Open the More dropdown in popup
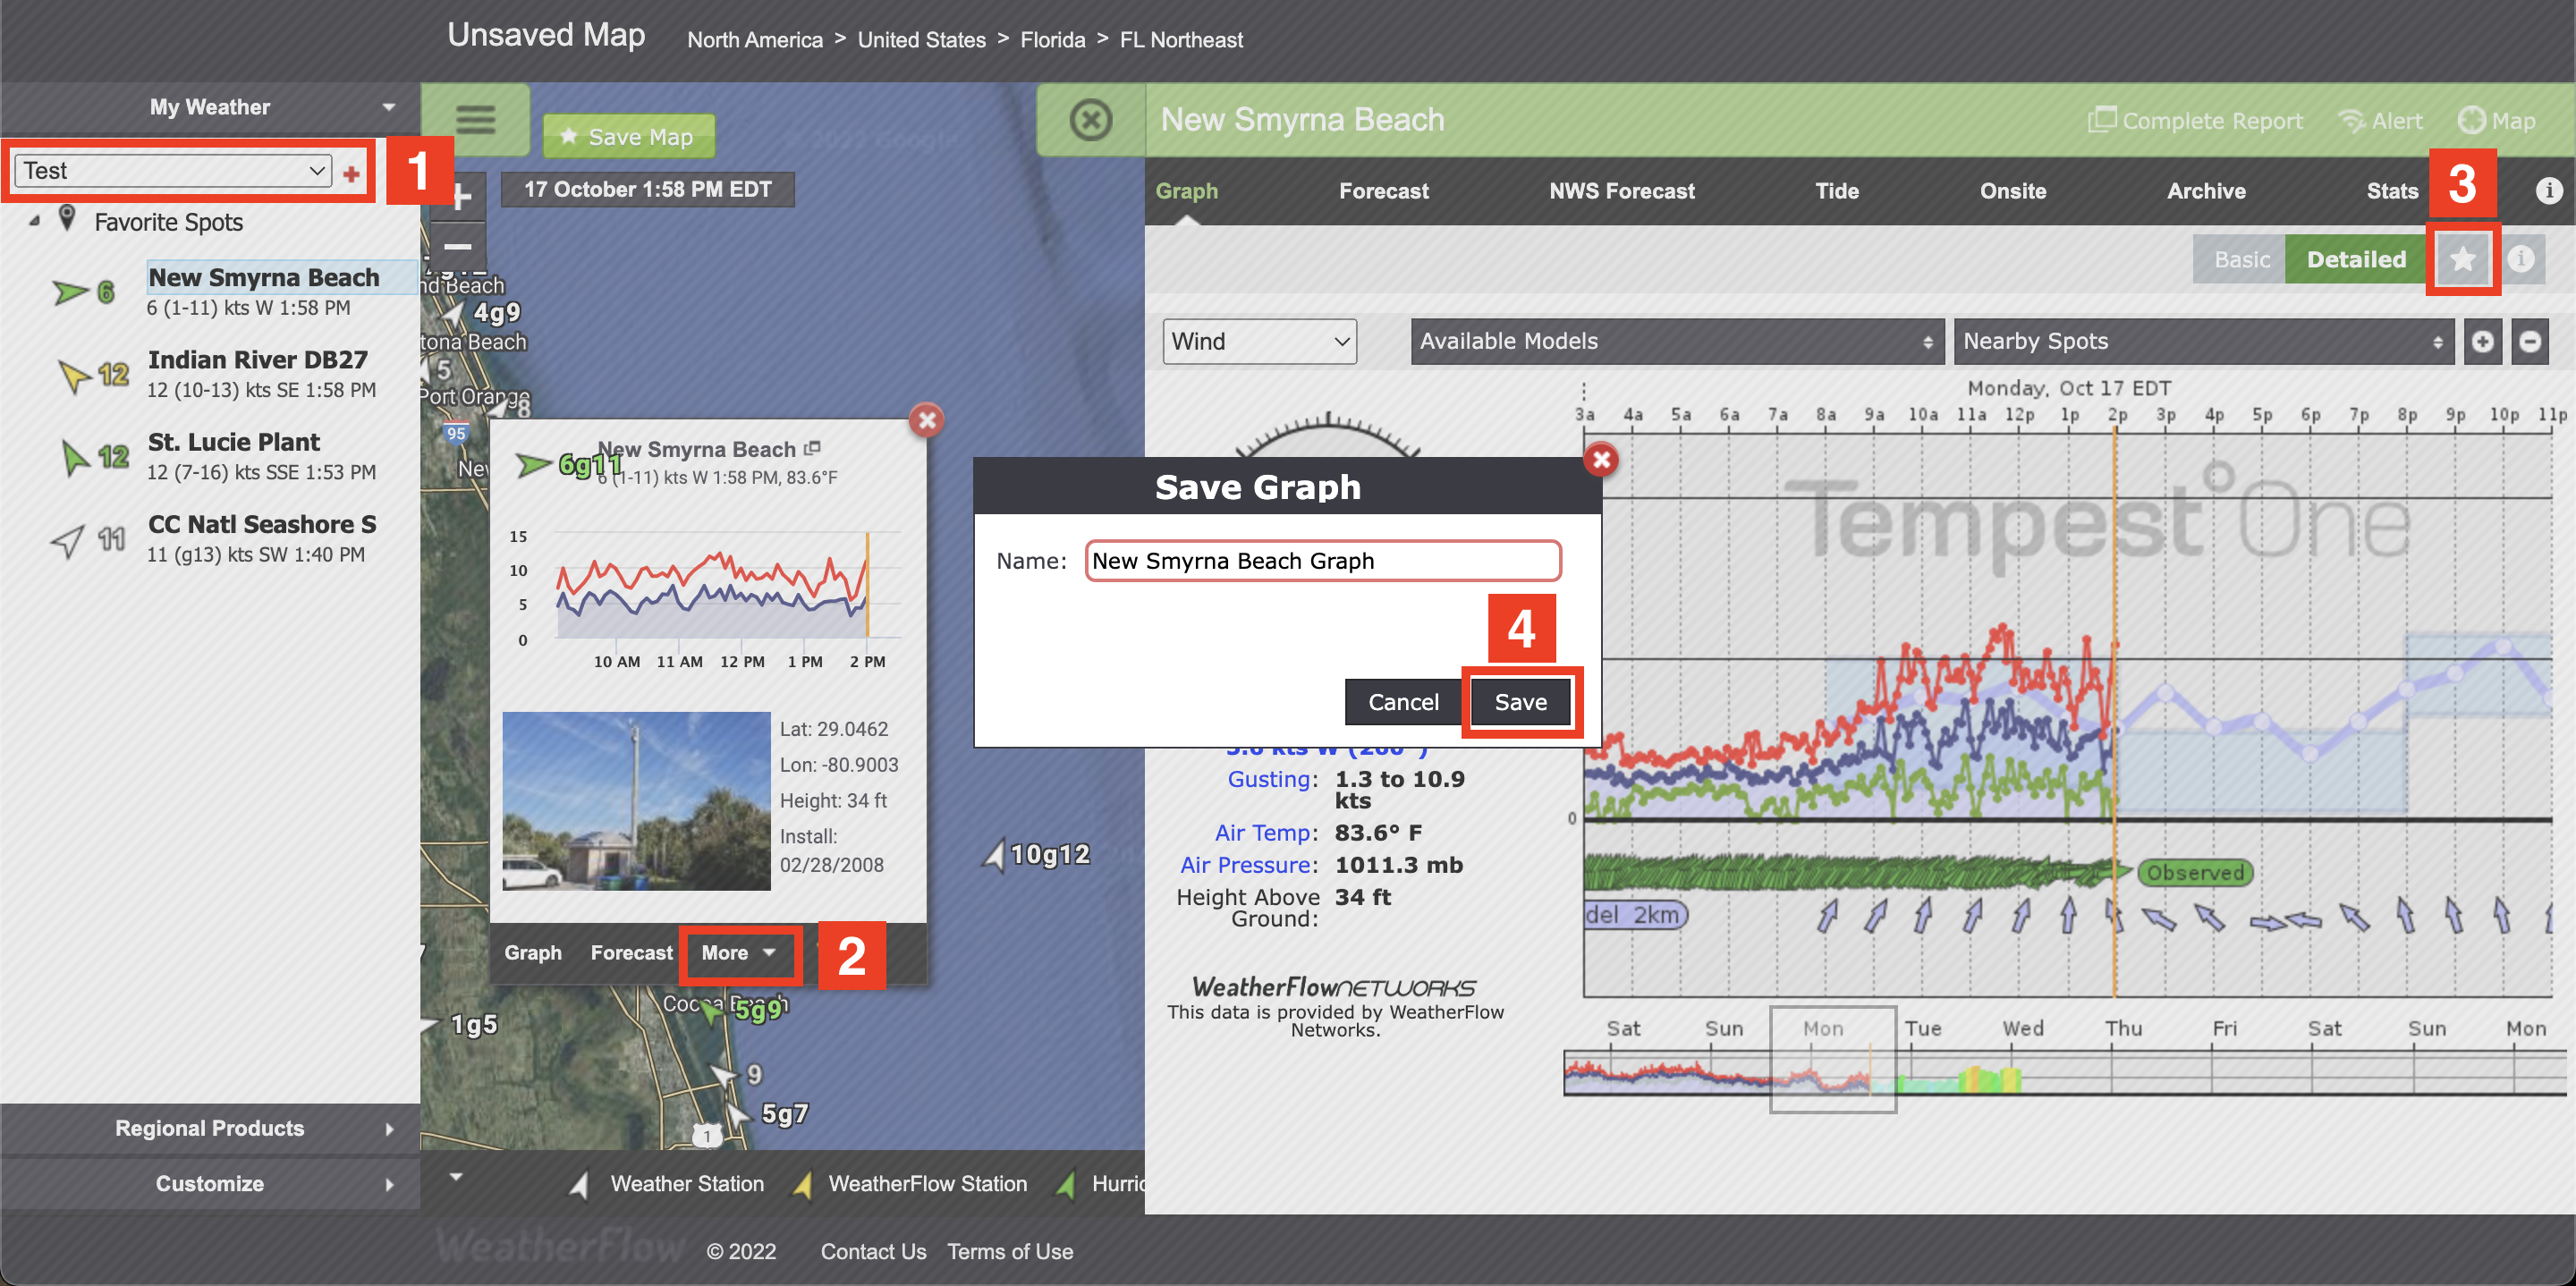The image size is (2576, 1286). pos(738,953)
